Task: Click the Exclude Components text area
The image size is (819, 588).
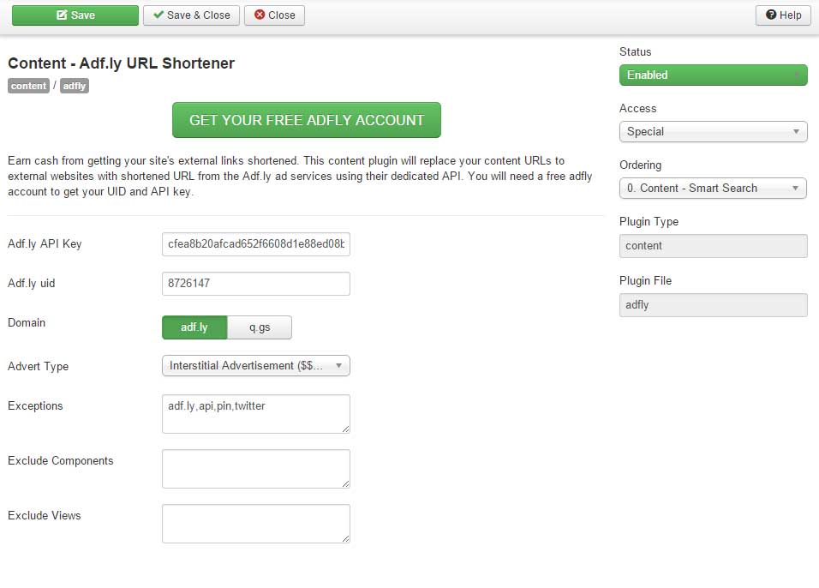Action: coord(256,469)
